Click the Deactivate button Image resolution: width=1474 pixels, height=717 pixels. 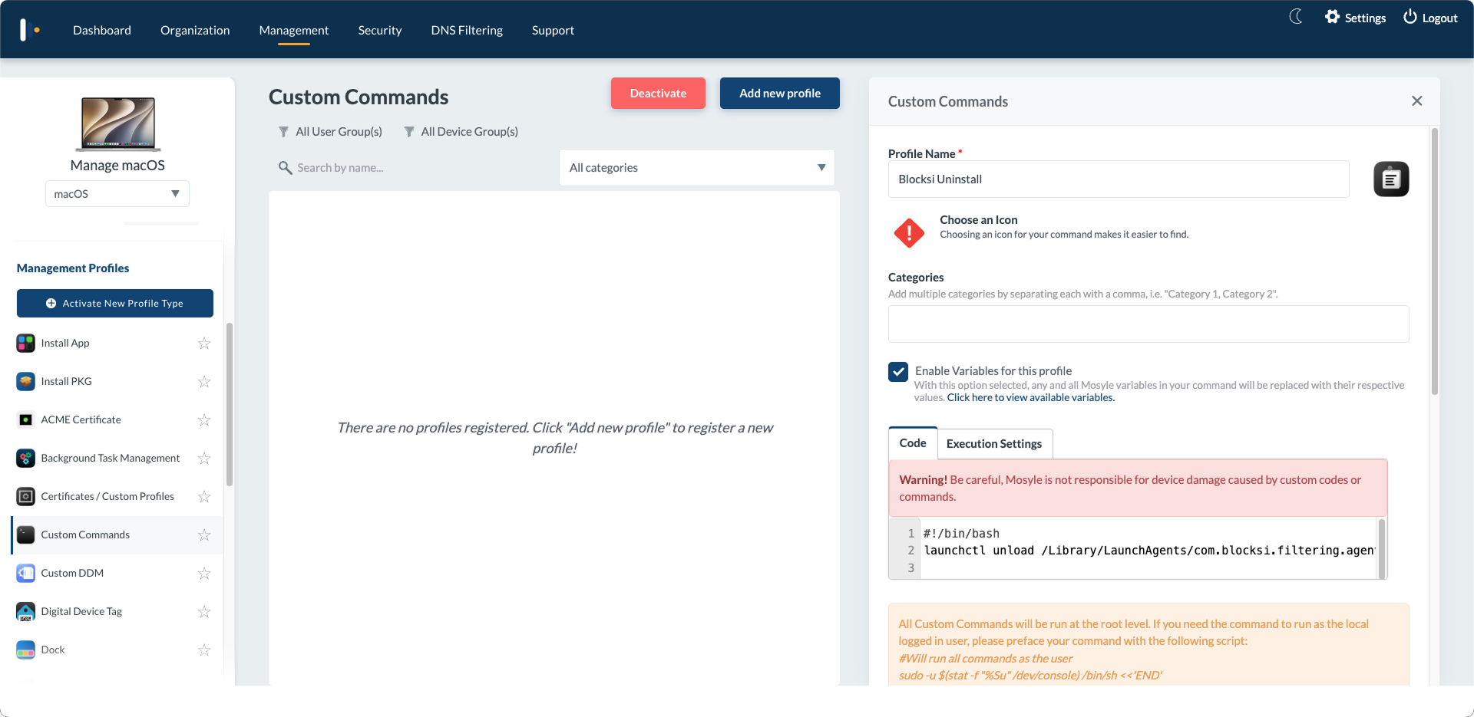tap(658, 93)
